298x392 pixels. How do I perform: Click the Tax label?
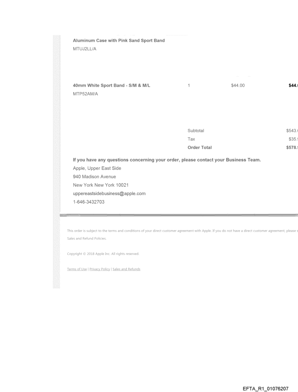pyautogui.click(x=191, y=139)
